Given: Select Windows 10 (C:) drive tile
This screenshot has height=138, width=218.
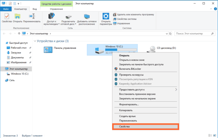Looking at the screenshot, I should point(112,50).
